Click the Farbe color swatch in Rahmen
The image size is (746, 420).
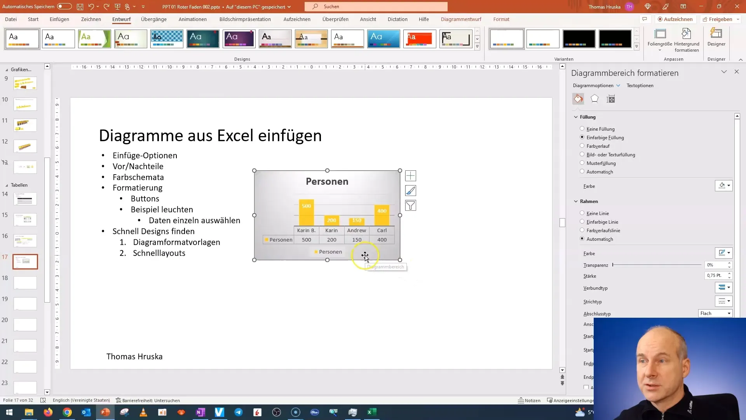pos(721,253)
